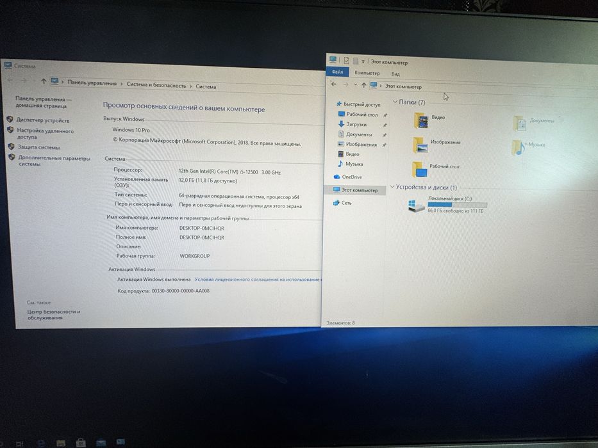Open the Файл tab in Explorer
The width and height of the screenshot is (598, 448).
(337, 72)
